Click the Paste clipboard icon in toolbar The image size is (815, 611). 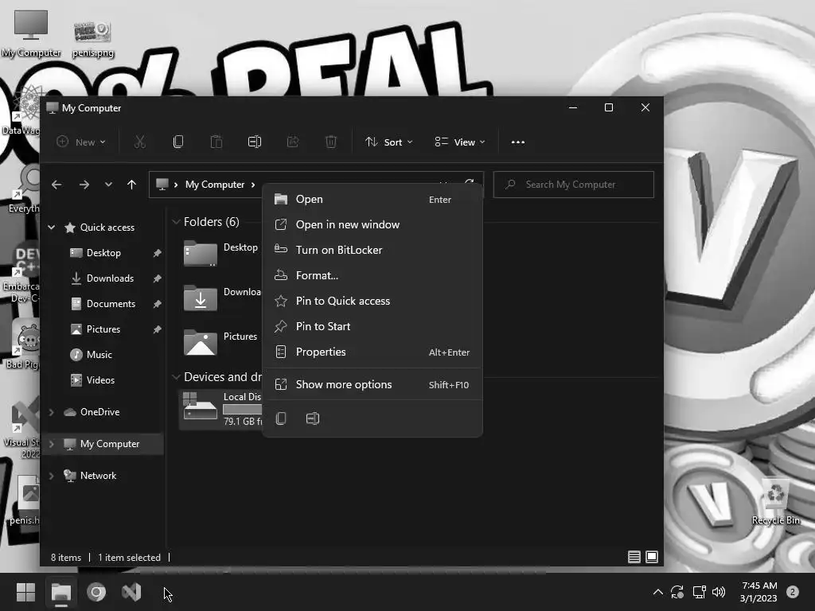[216, 142]
